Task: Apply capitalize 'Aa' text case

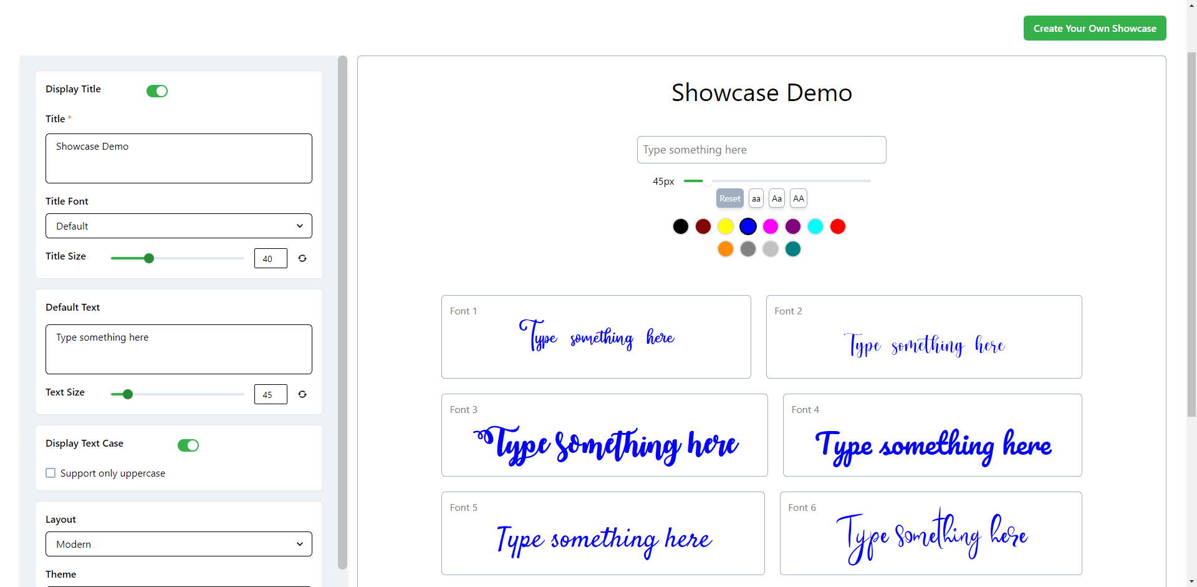Action: pyautogui.click(x=776, y=198)
